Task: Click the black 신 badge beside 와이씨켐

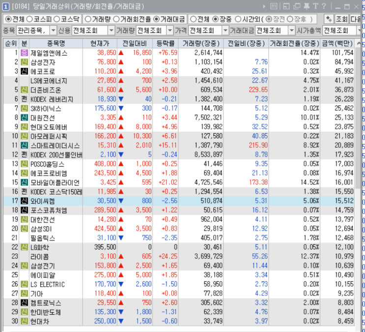Action: [x=24, y=201]
